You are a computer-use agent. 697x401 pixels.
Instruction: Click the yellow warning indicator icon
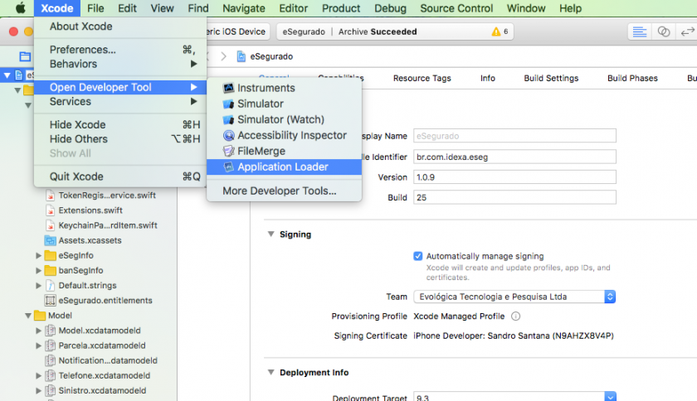point(496,31)
